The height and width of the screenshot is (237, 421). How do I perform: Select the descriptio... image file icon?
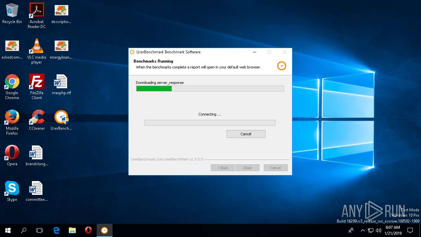[61, 14]
